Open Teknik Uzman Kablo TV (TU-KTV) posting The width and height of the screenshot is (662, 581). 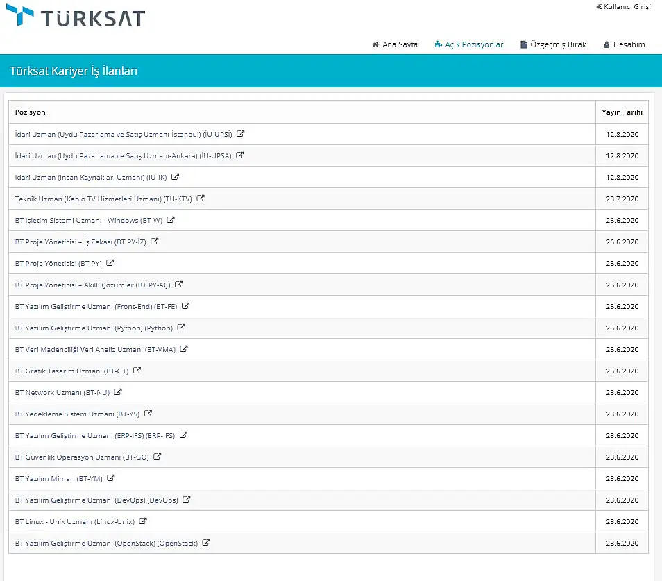coord(103,199)
